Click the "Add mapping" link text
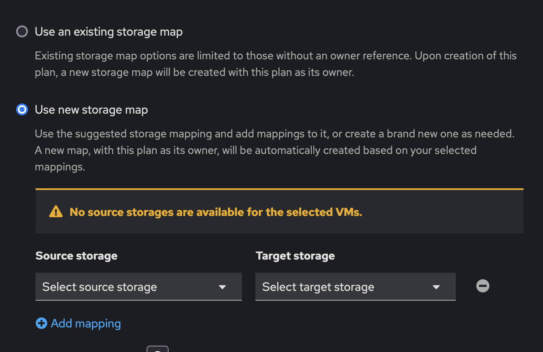 coord(86,324)
